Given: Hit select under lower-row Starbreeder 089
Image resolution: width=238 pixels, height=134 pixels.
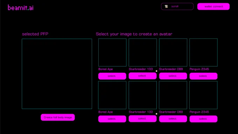Looking at the screenshot, I should tap(173, 119).
